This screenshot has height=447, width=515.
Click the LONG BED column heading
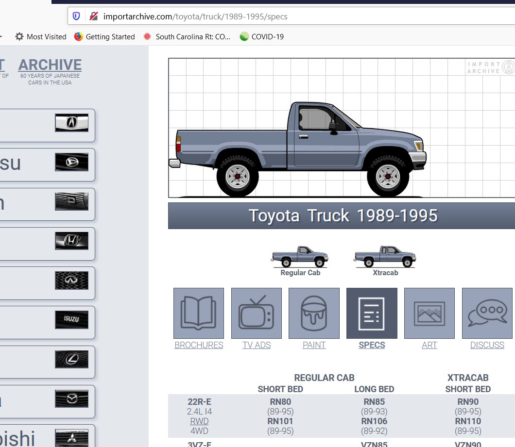tap(374, 389)
